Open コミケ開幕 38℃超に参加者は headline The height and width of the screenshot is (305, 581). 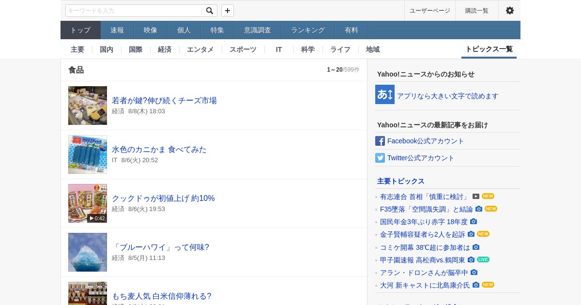[x=425, y=247]
